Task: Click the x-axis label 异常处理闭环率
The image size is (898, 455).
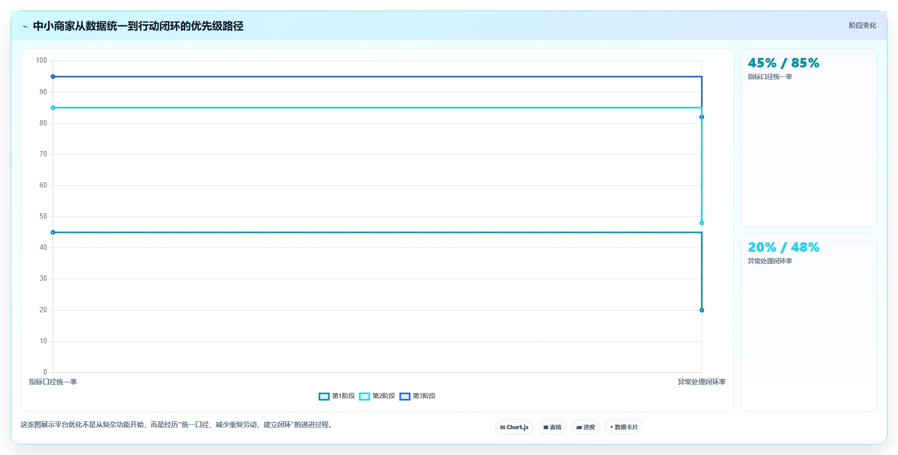Action: [702, 382]
